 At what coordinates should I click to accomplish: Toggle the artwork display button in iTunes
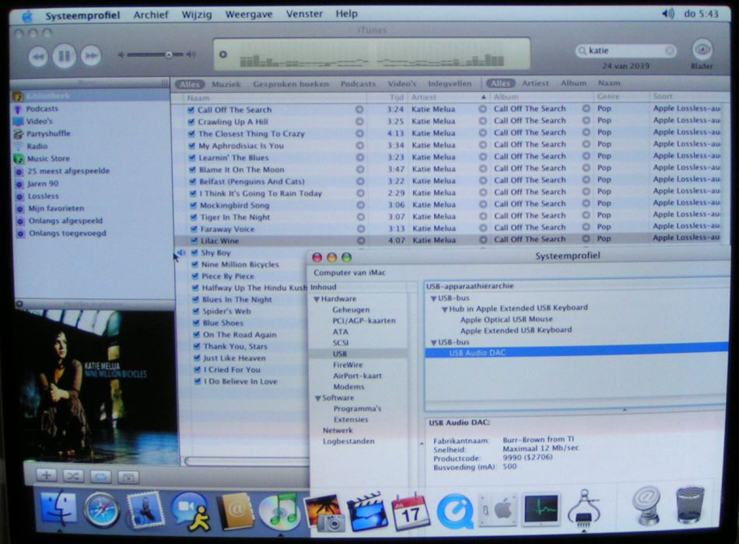(128, 477)
